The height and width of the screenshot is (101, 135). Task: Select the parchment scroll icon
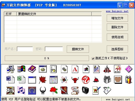pyautogui.click(x=75, y=90)
